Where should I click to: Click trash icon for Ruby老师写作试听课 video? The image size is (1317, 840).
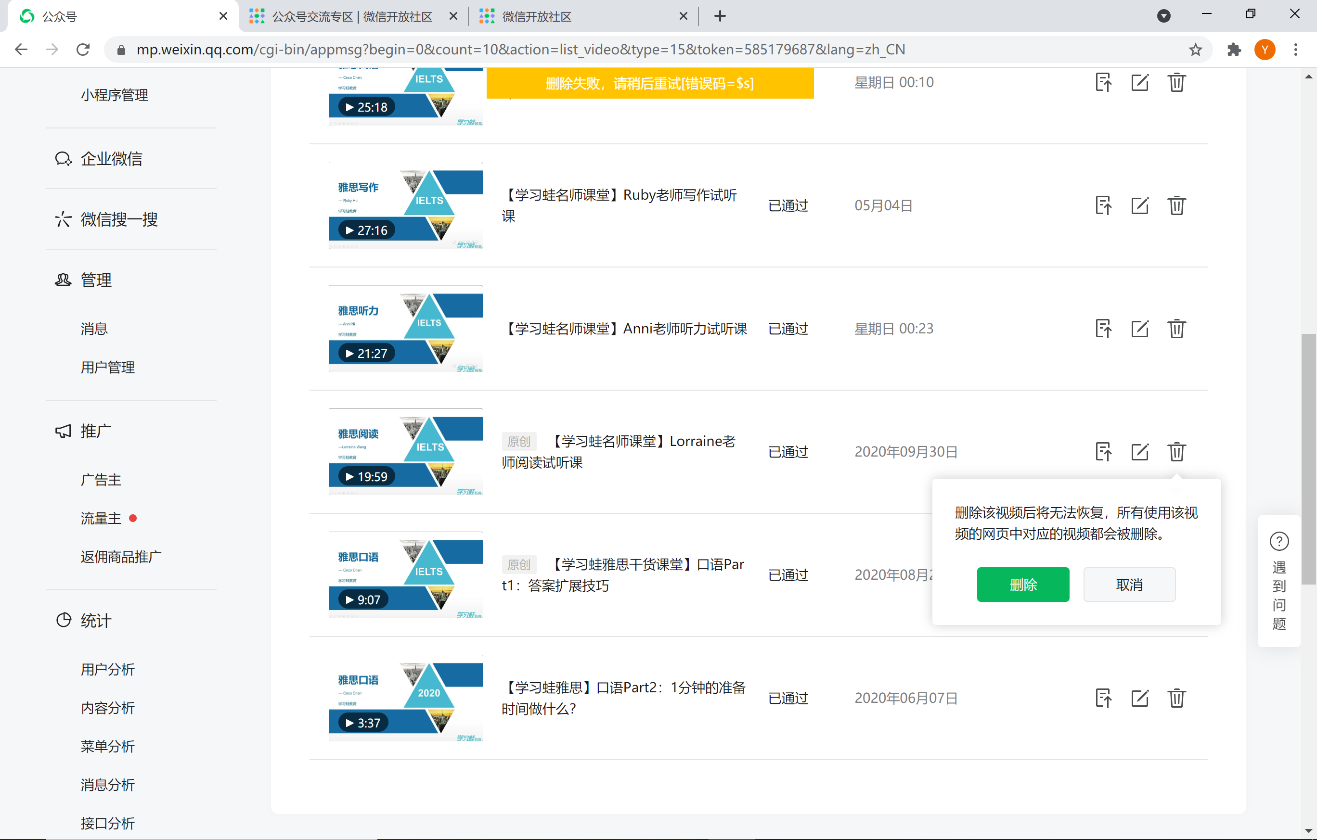click(1176, 205)
